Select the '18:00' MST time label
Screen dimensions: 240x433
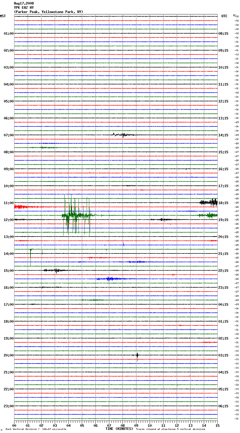point(9,322)
